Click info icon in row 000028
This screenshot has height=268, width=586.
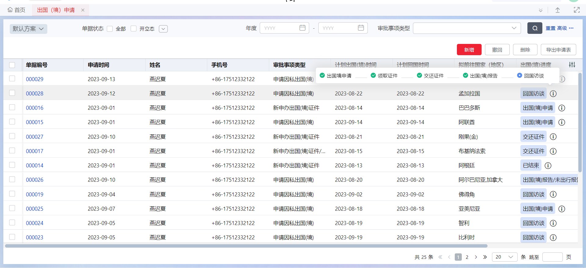[x=553, y=94]
